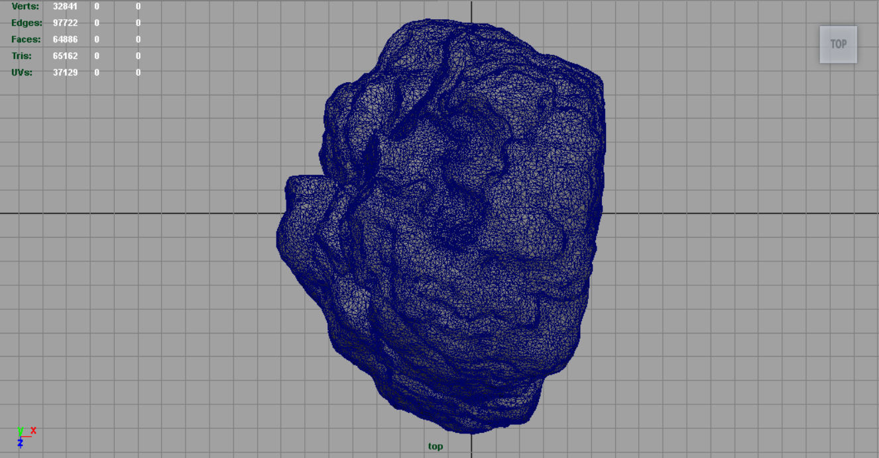Click the TOP view cube face

coord(838,44)
